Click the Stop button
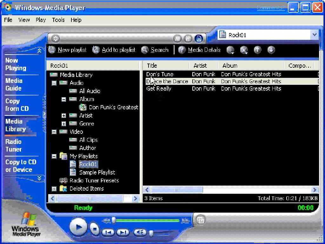 click(95, 229)
